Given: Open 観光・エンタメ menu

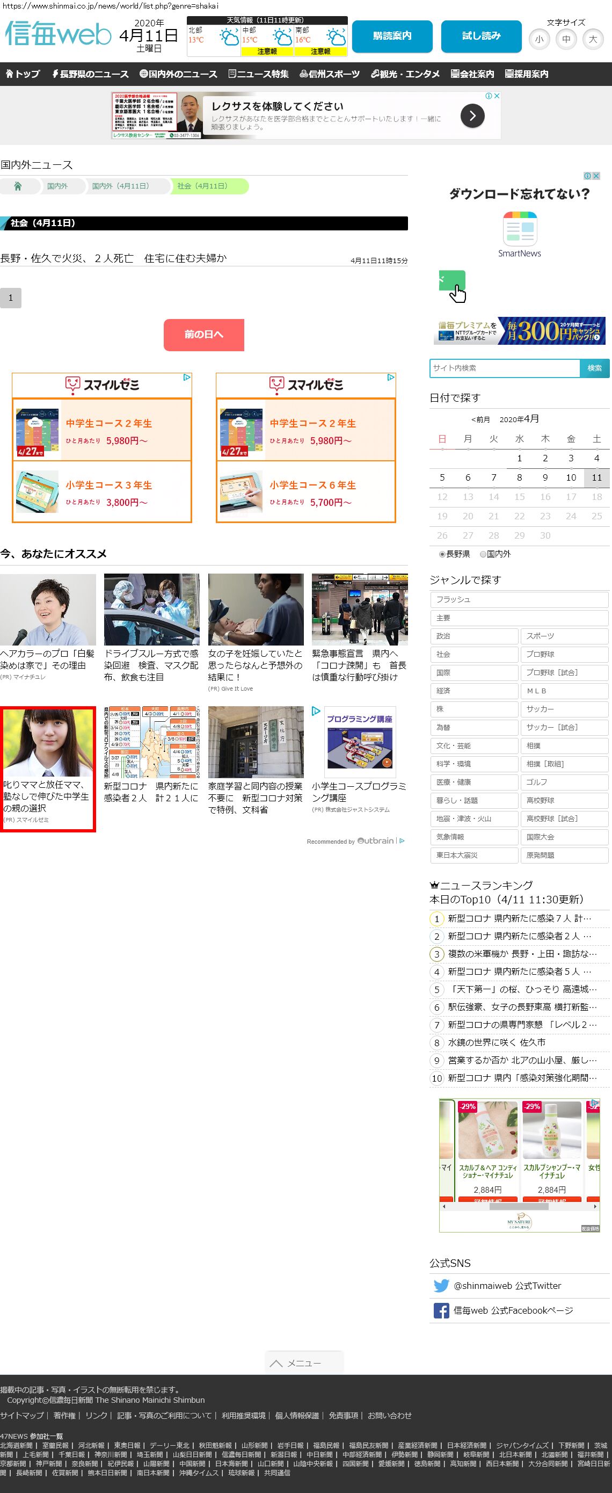Looking at the screenshot, I should (x=405, y=74).
